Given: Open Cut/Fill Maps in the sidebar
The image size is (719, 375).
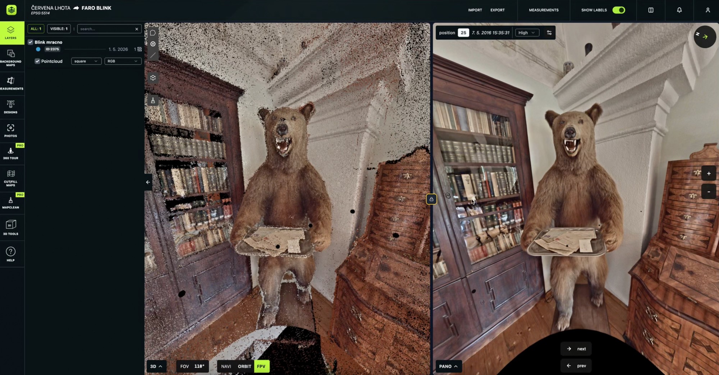Looking at the screenshot, I should [x=11, y=178].
